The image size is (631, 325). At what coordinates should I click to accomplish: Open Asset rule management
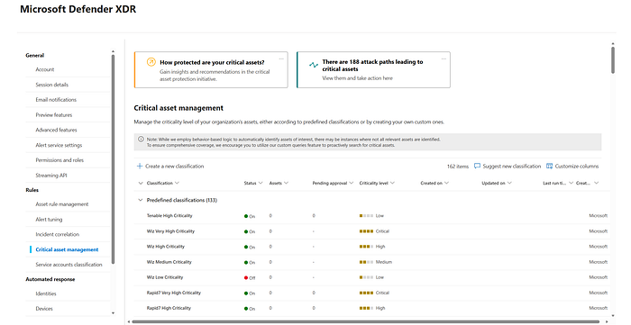click(62, 204)
